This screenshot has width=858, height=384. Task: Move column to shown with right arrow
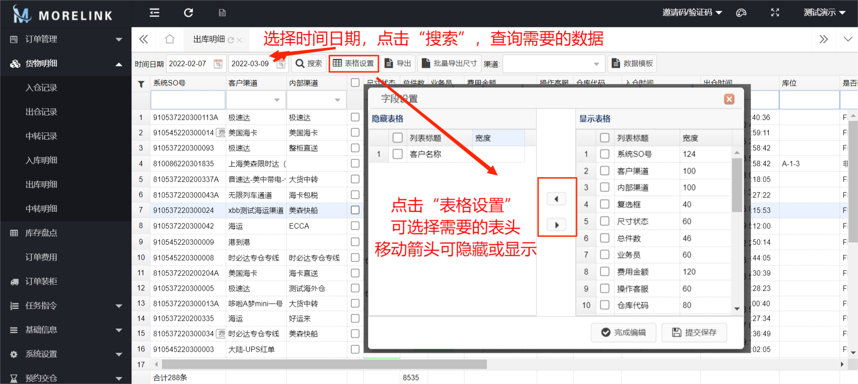point(556,225)
